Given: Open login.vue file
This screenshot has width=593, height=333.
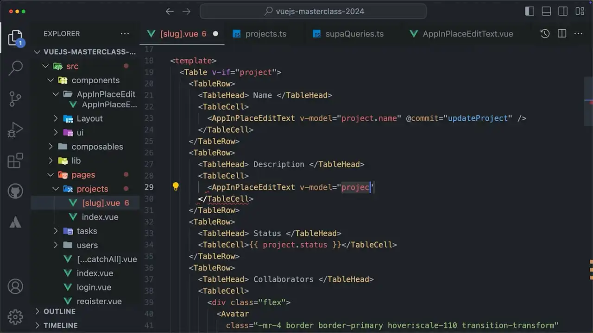Looking at the screenshot, I should 85,287.
